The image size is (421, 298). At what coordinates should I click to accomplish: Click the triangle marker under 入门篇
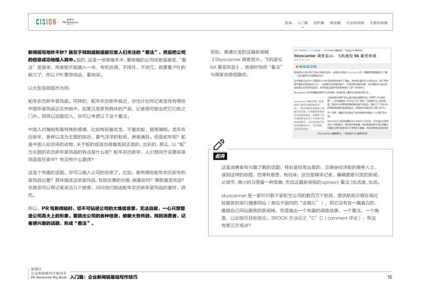click(x=302, y=28)
